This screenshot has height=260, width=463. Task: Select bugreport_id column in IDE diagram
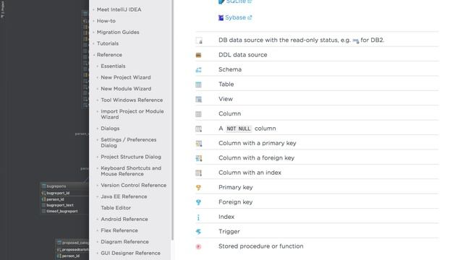tap(58, 193)
